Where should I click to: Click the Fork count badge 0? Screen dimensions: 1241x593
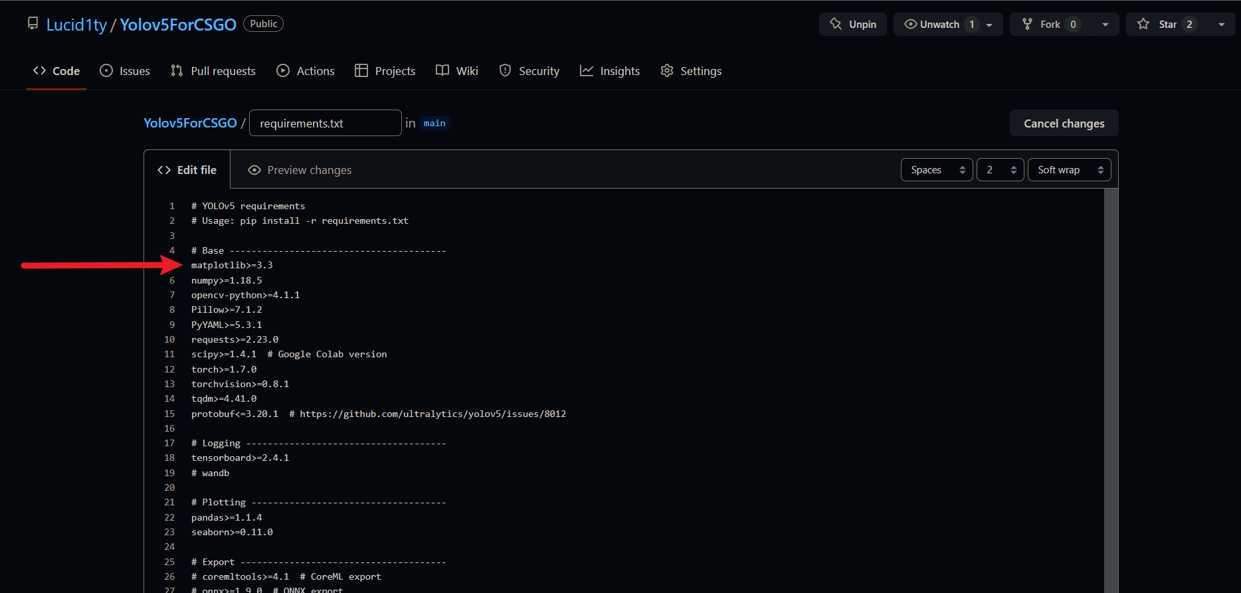click(x=1073, y=25)
